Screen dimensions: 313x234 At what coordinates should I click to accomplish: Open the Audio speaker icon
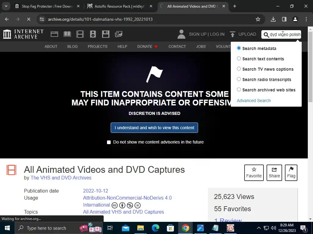tap(93, 34)
